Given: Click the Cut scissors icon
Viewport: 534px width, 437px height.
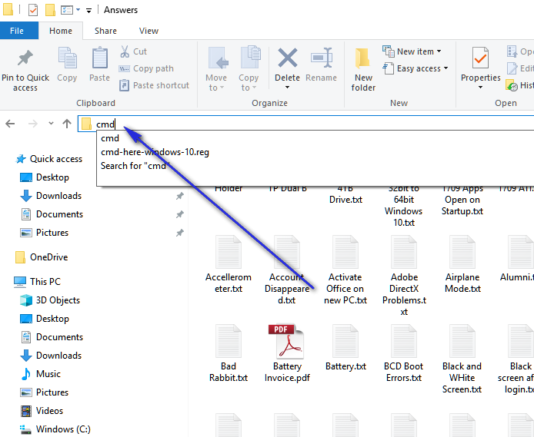Looking at the screenshot, I should point(125,51).
